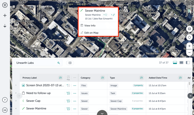Show Sewer Mainline row on map

(68, 109)
